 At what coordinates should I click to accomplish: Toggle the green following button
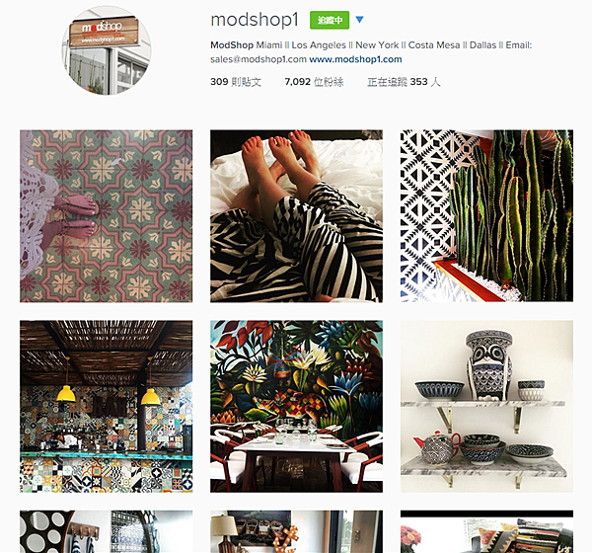click(330, 20)
